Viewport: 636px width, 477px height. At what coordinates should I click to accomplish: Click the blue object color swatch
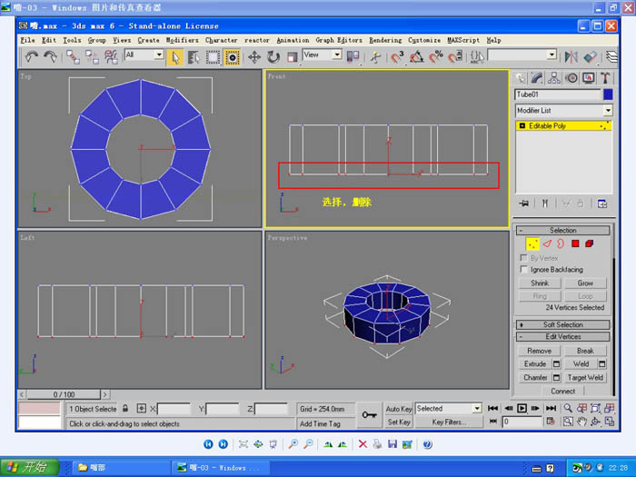coord(608,94)
